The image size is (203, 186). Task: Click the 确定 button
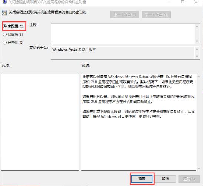pos(142,179)
